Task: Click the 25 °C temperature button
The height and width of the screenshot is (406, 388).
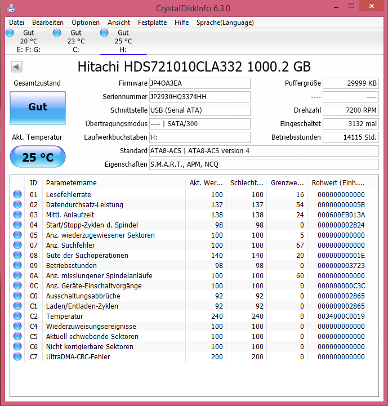Action: coord(38,157)
